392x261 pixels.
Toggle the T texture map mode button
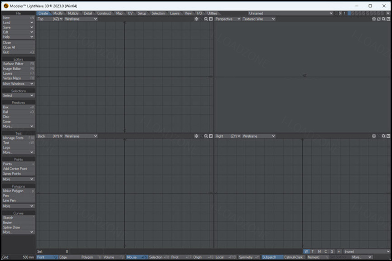(x=313, y=251)
